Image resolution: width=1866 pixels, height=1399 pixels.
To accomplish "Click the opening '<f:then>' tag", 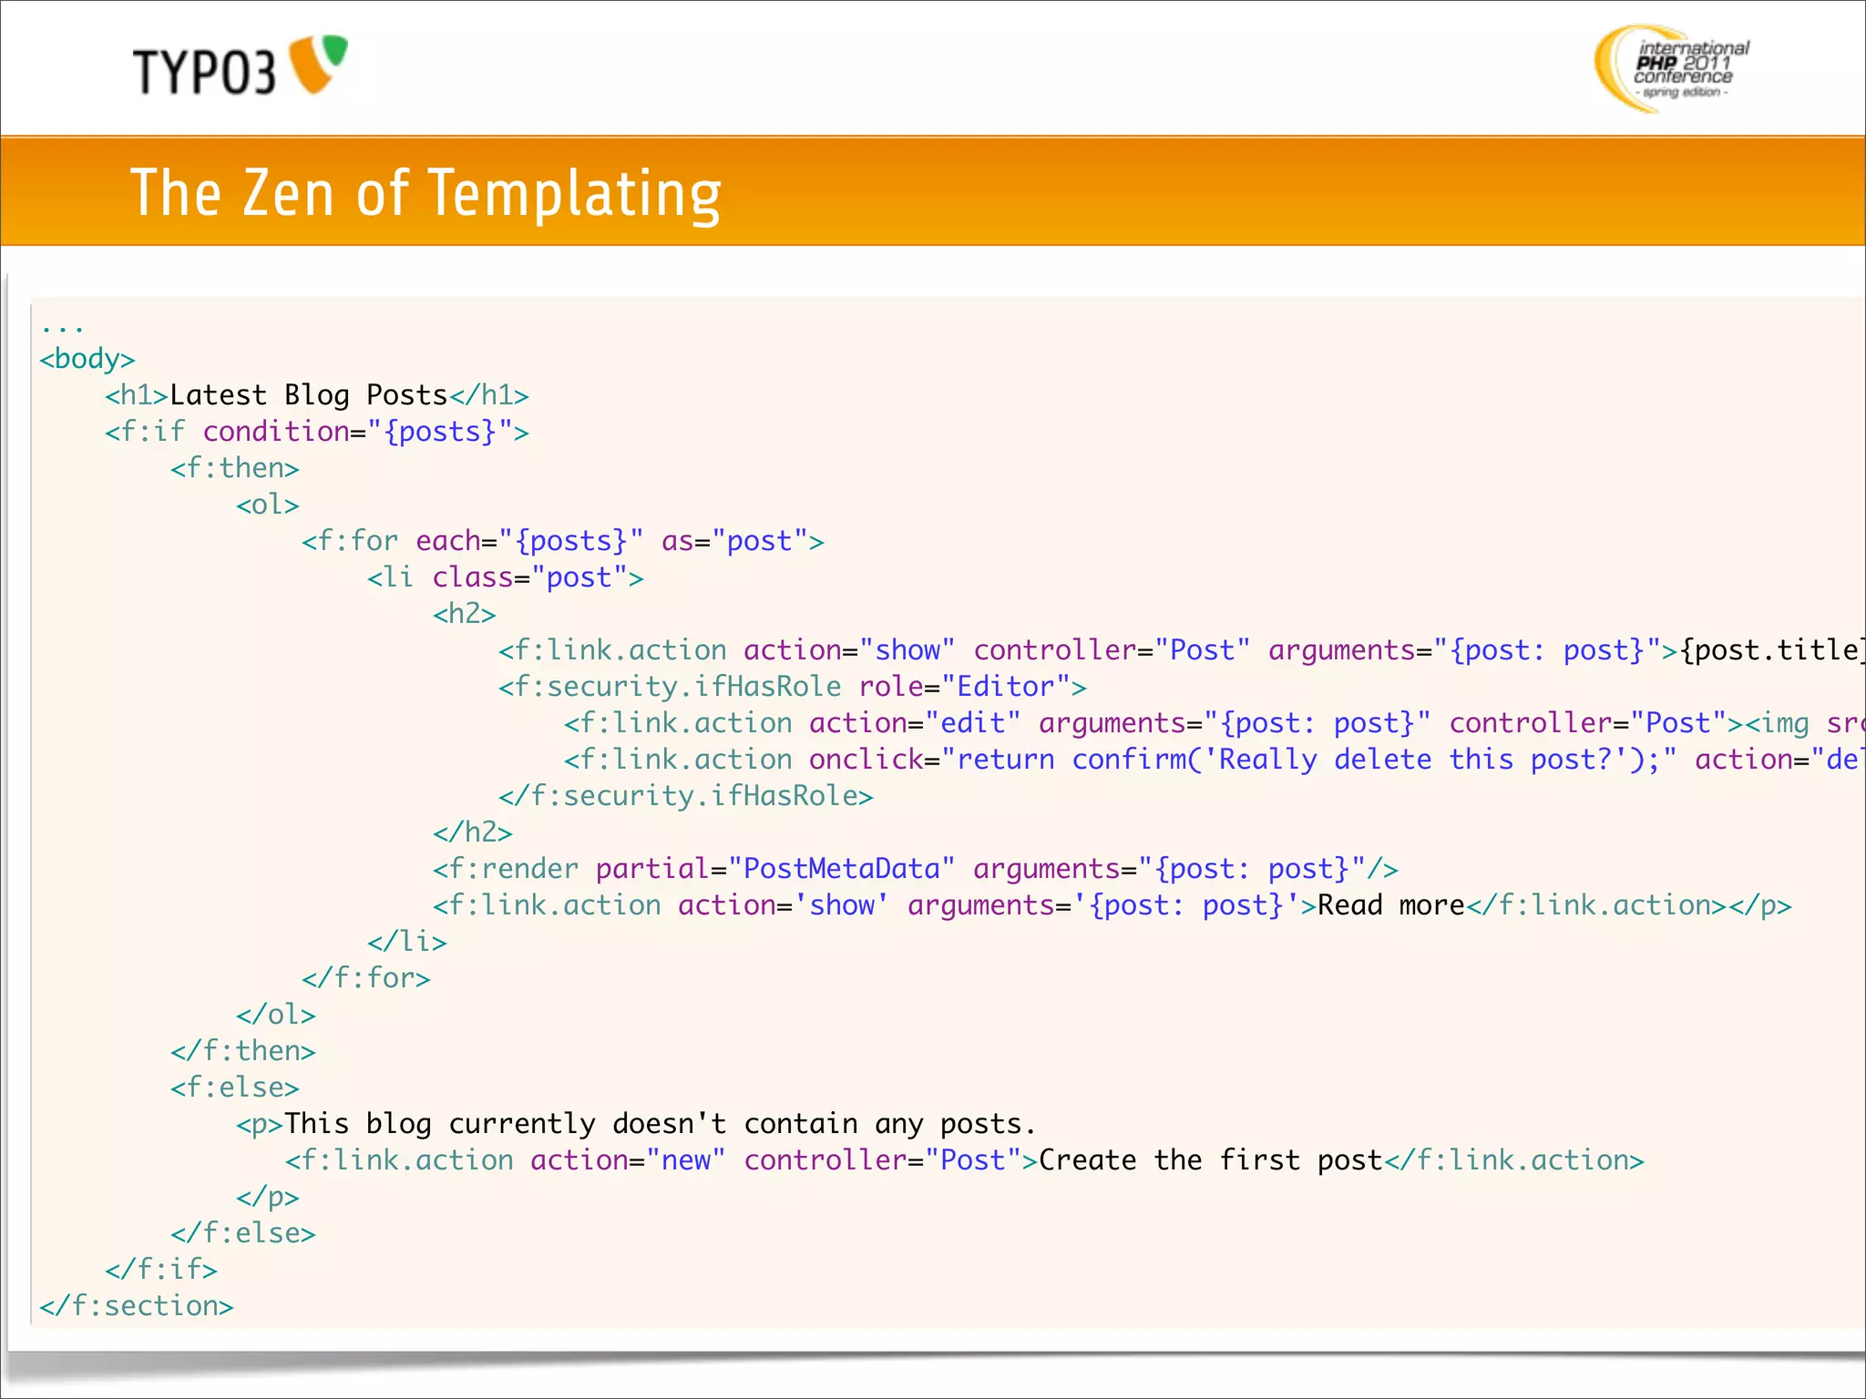I will [235, 468].
